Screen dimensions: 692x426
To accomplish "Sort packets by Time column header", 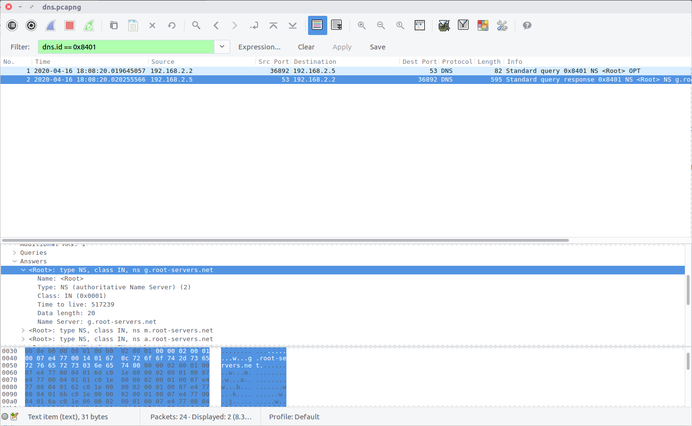I will [x=42, y=62].
